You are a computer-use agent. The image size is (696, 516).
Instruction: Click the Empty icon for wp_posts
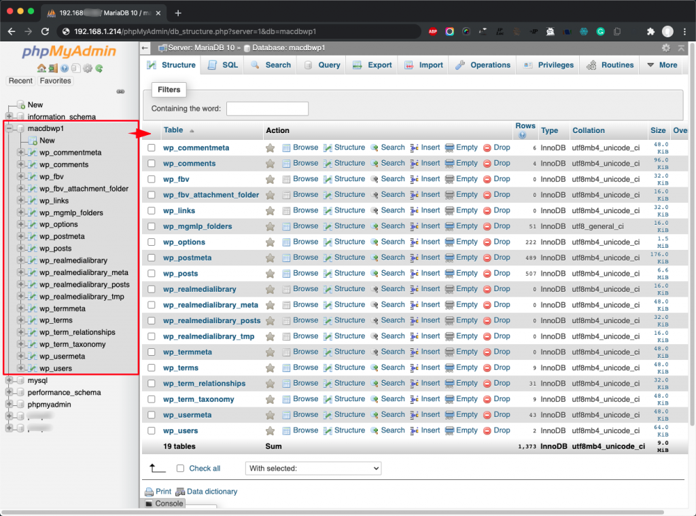449,274
